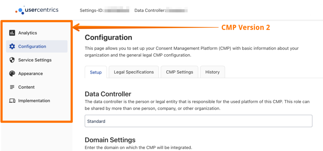Open Analytics in the sidebar

(37, 33)
